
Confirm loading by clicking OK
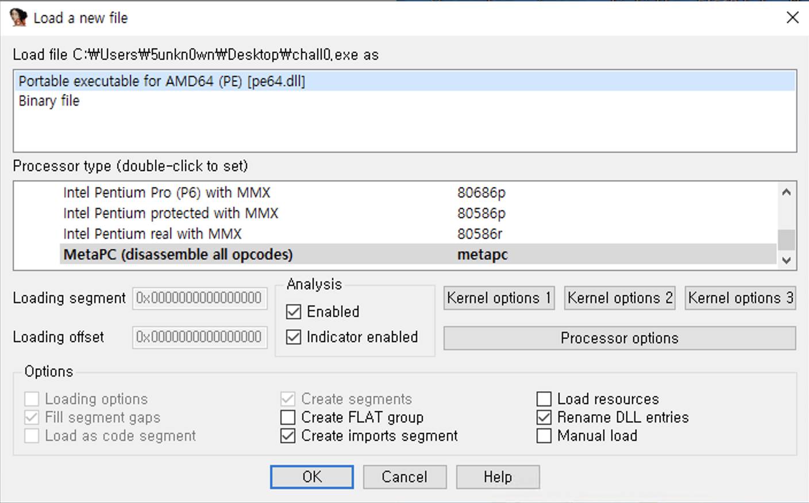(311, 477)
